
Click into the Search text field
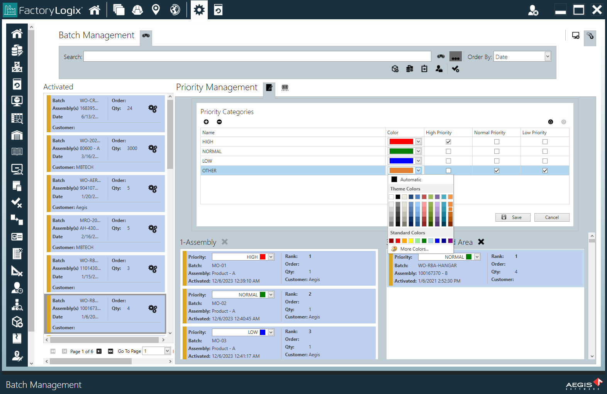click(257, 57)
